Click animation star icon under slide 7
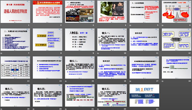This screenshot has width=192, height=110. click(x=1, y=53)
